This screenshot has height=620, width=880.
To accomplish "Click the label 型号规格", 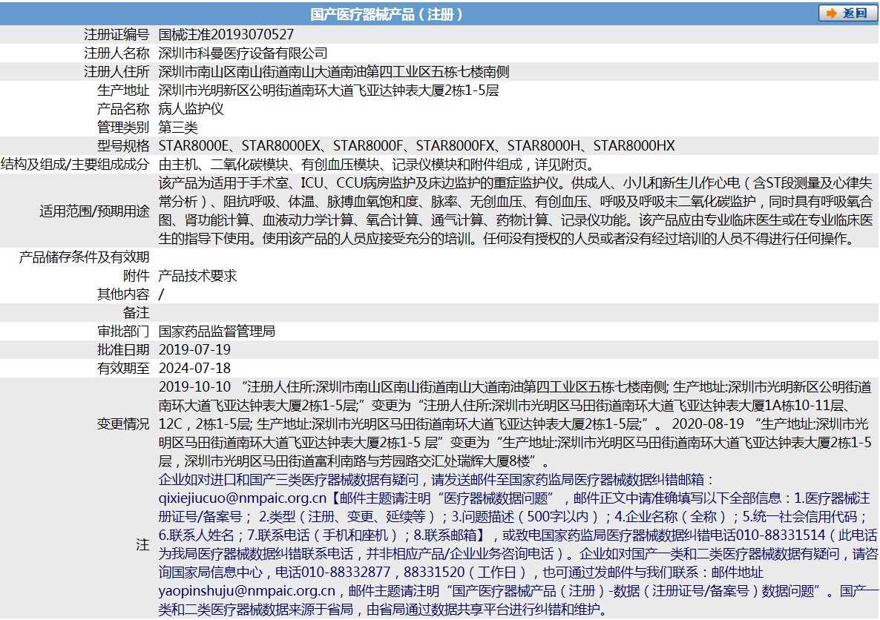I will point(123,145).
